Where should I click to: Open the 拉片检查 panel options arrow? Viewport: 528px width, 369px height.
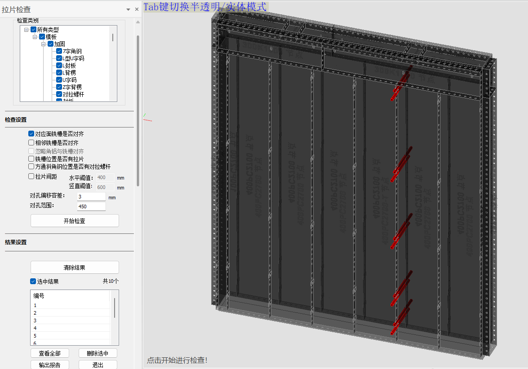point(129,9)
